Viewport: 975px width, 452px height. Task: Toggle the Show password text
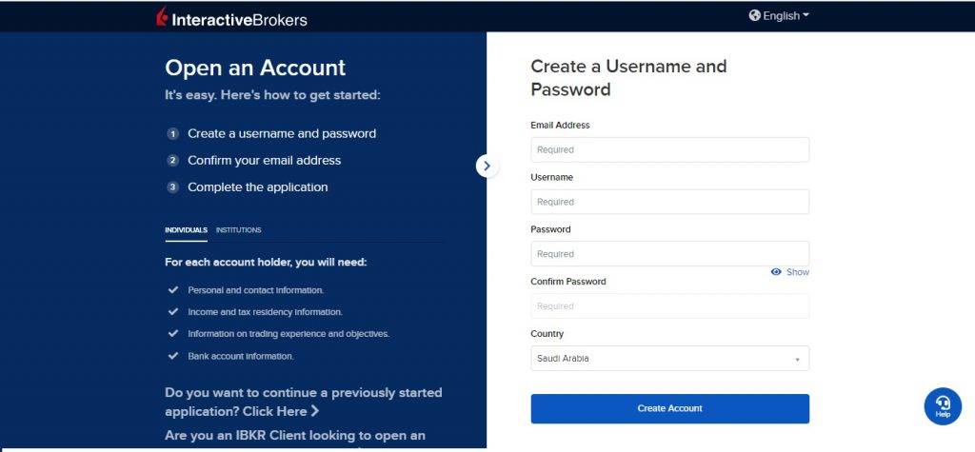798,272
